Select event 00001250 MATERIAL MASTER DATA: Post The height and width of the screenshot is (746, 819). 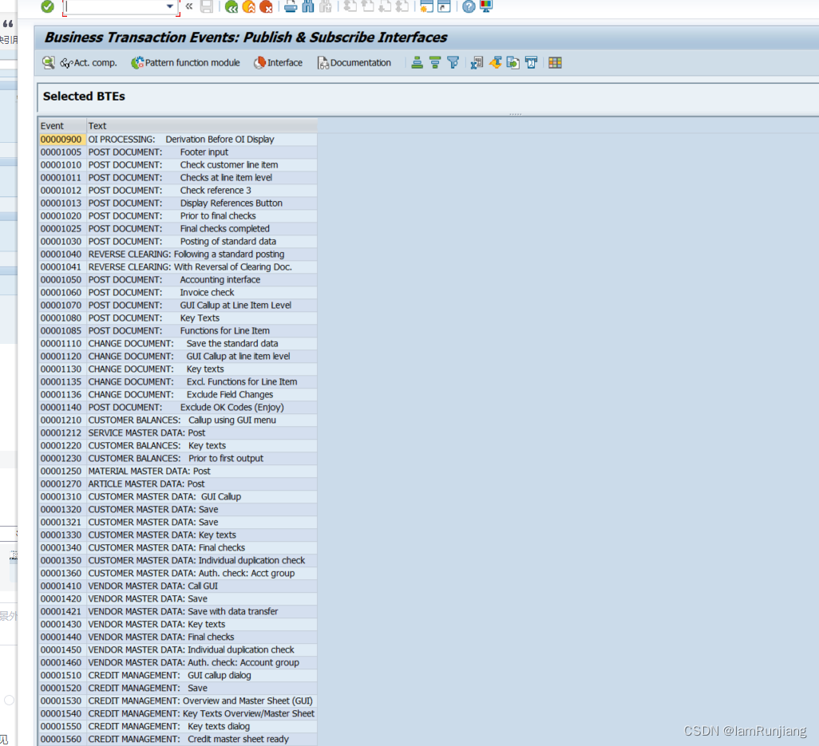tap(177, 471)
